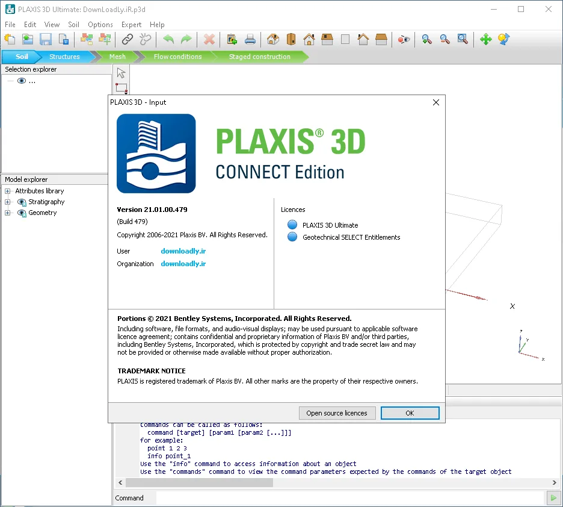Screen dimensions: 563x507
Task: Click the Print icon in toolbar
Action: coord(250,39)
